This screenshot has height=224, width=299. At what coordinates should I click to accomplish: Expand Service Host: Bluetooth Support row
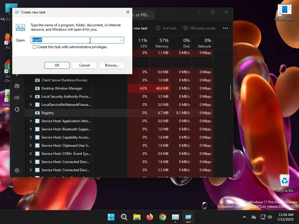pos(31,129)
